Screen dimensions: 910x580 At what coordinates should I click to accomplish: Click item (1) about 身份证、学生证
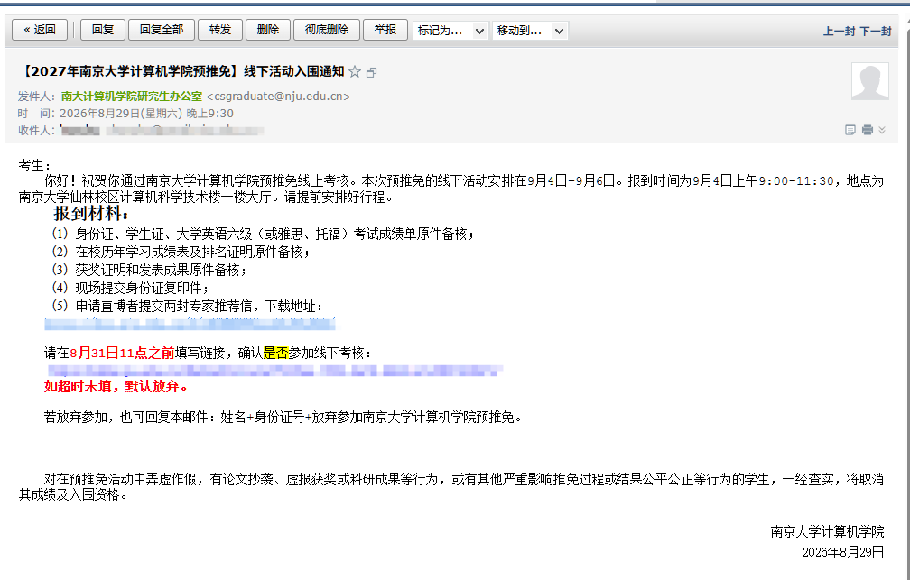pyautogui.click(x=263, y=234)
